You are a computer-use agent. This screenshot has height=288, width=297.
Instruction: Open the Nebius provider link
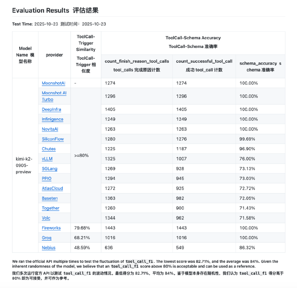(49, 248)
